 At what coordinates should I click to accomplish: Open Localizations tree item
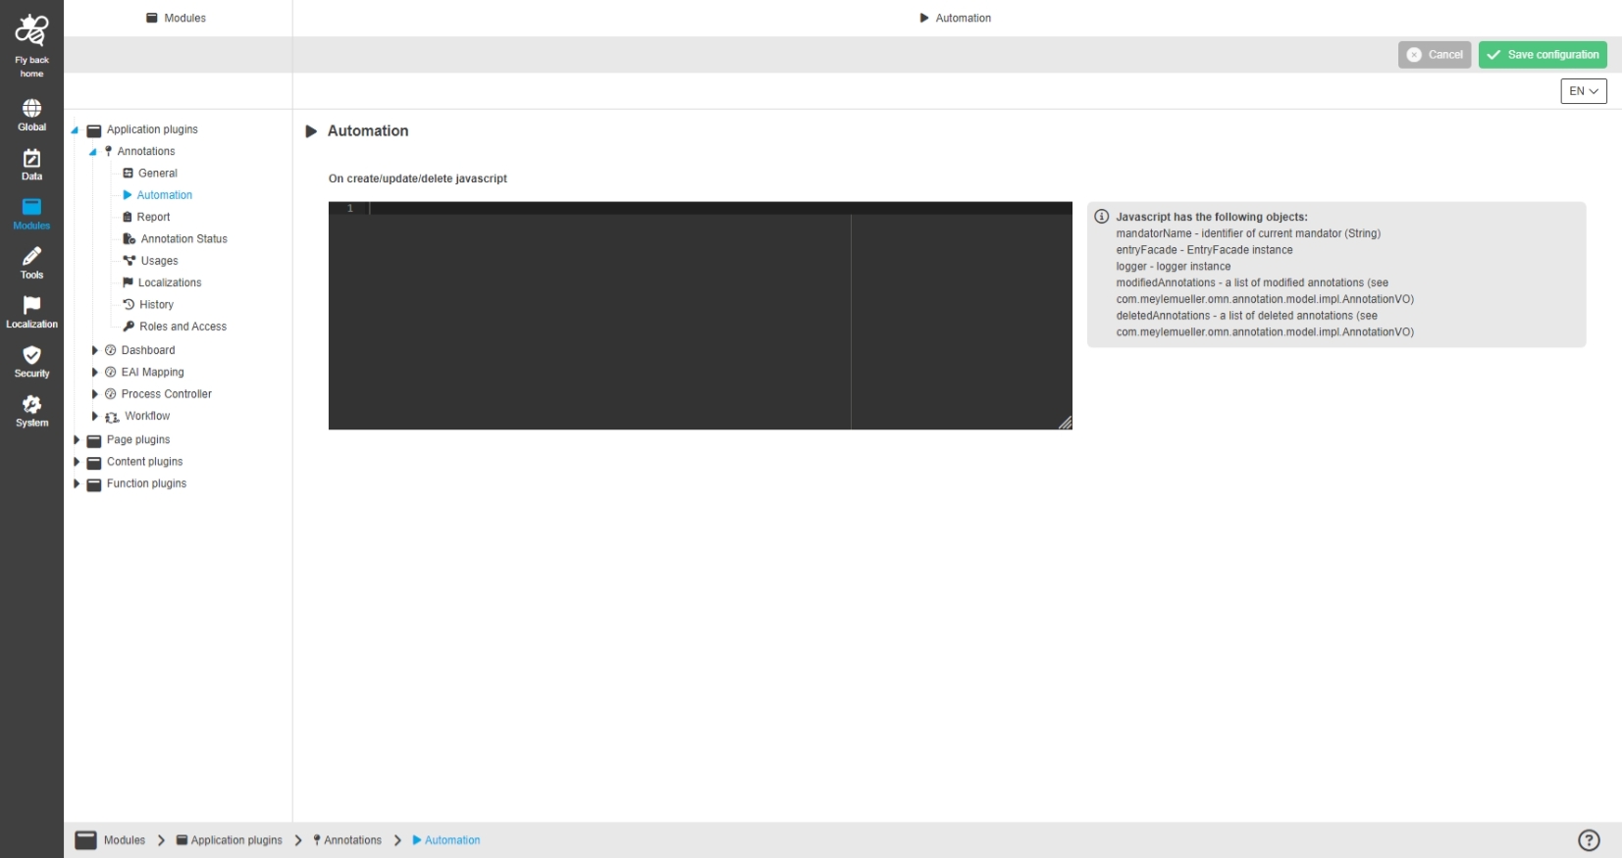click(170, 283)
